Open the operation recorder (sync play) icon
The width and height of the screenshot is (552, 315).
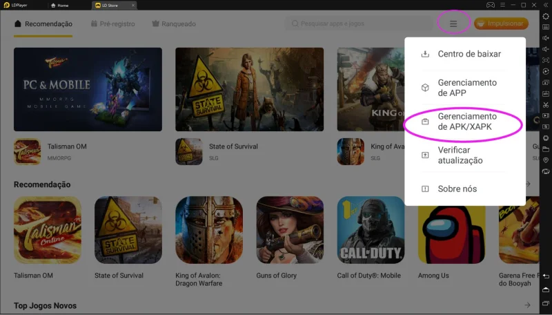546,72
